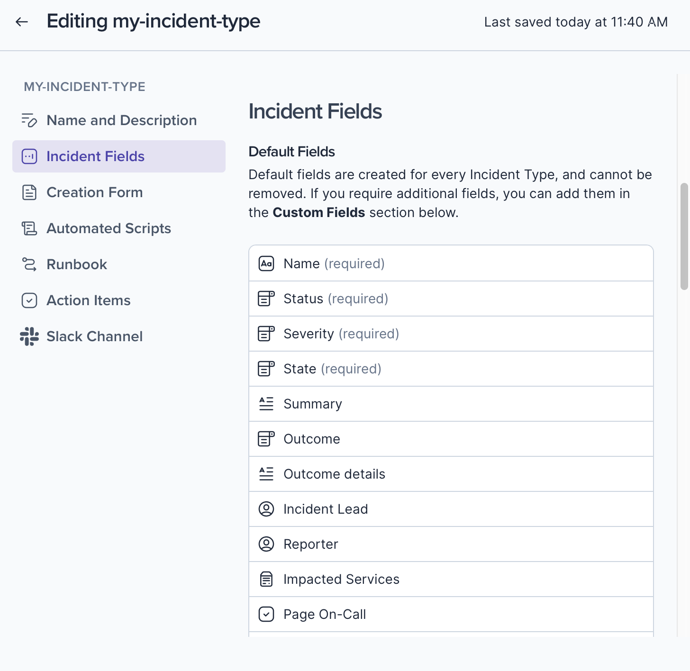This screenshot has width=690, height=671.
Task: Click the Name and Description pencil icon
Action: pyautogui.click(x=29, y=120)
